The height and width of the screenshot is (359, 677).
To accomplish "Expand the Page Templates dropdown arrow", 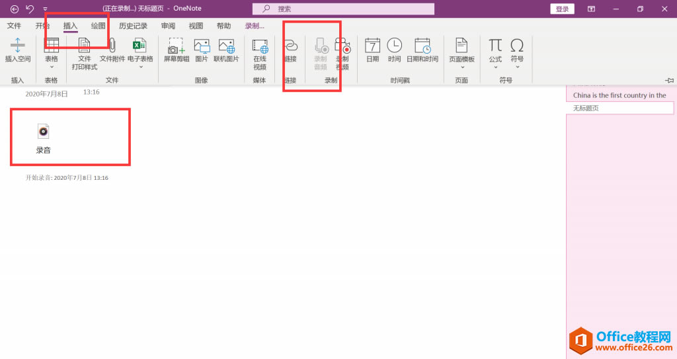I will click(462, 67).
